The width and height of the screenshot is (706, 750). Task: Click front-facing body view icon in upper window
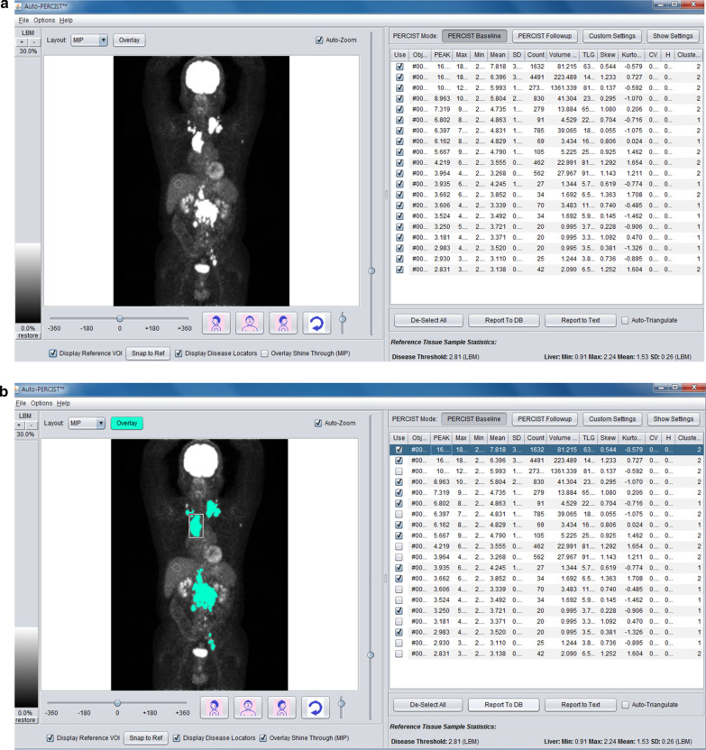[250, 322]
